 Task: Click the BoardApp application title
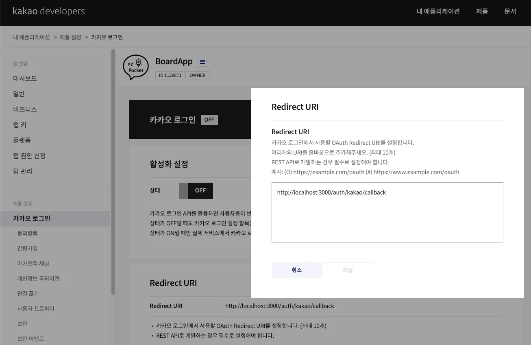click(174, 61)
